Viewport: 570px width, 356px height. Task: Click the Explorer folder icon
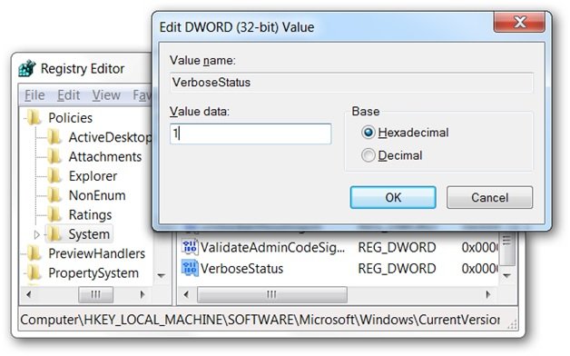(x=54, y=176)
